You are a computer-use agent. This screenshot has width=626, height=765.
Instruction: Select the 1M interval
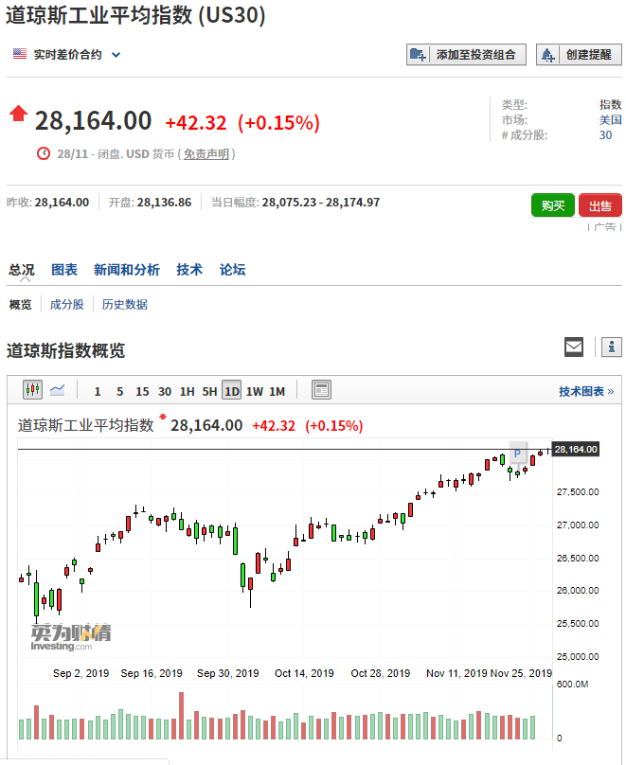point(277,391)
